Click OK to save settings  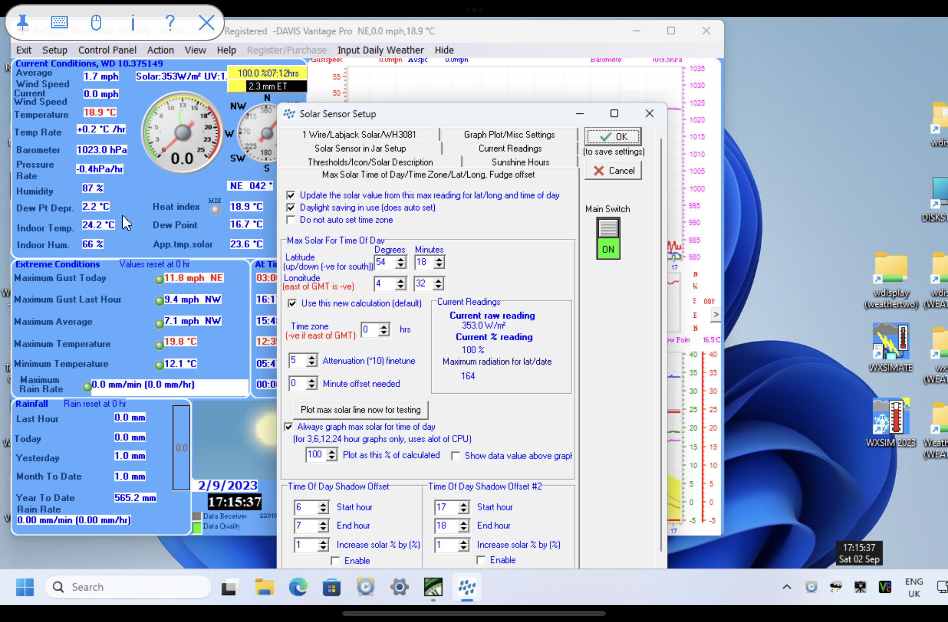click(613, 137)
